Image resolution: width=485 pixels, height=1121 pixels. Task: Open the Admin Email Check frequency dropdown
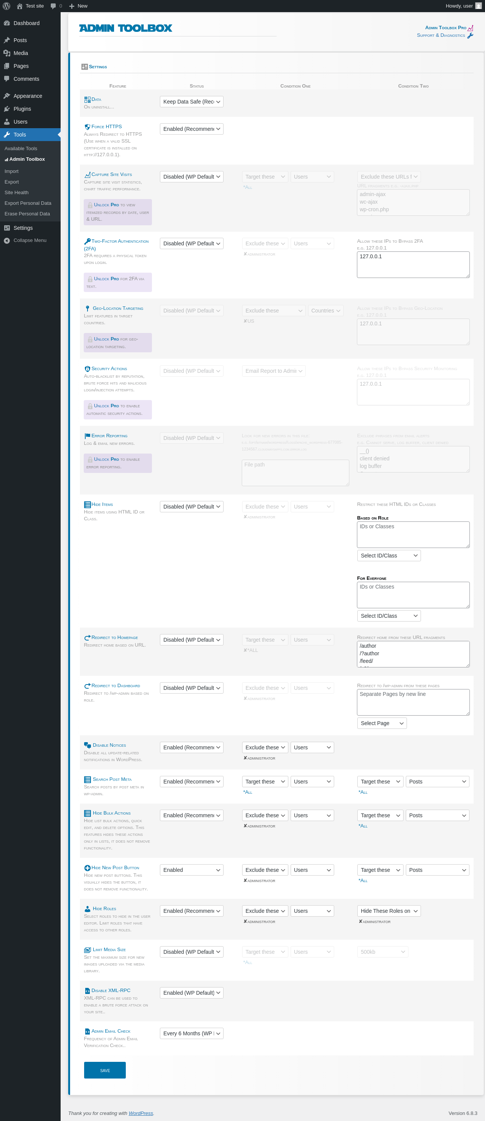pyautogui.click(x=191, y=1033)
